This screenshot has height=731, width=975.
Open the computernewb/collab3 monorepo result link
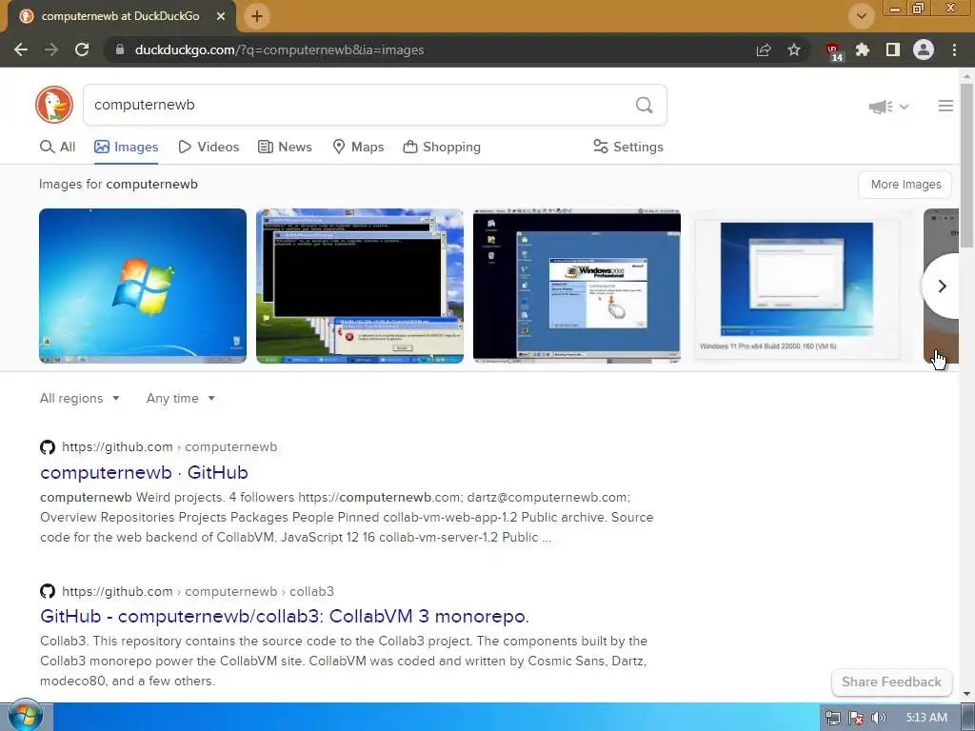coord(285,616)
